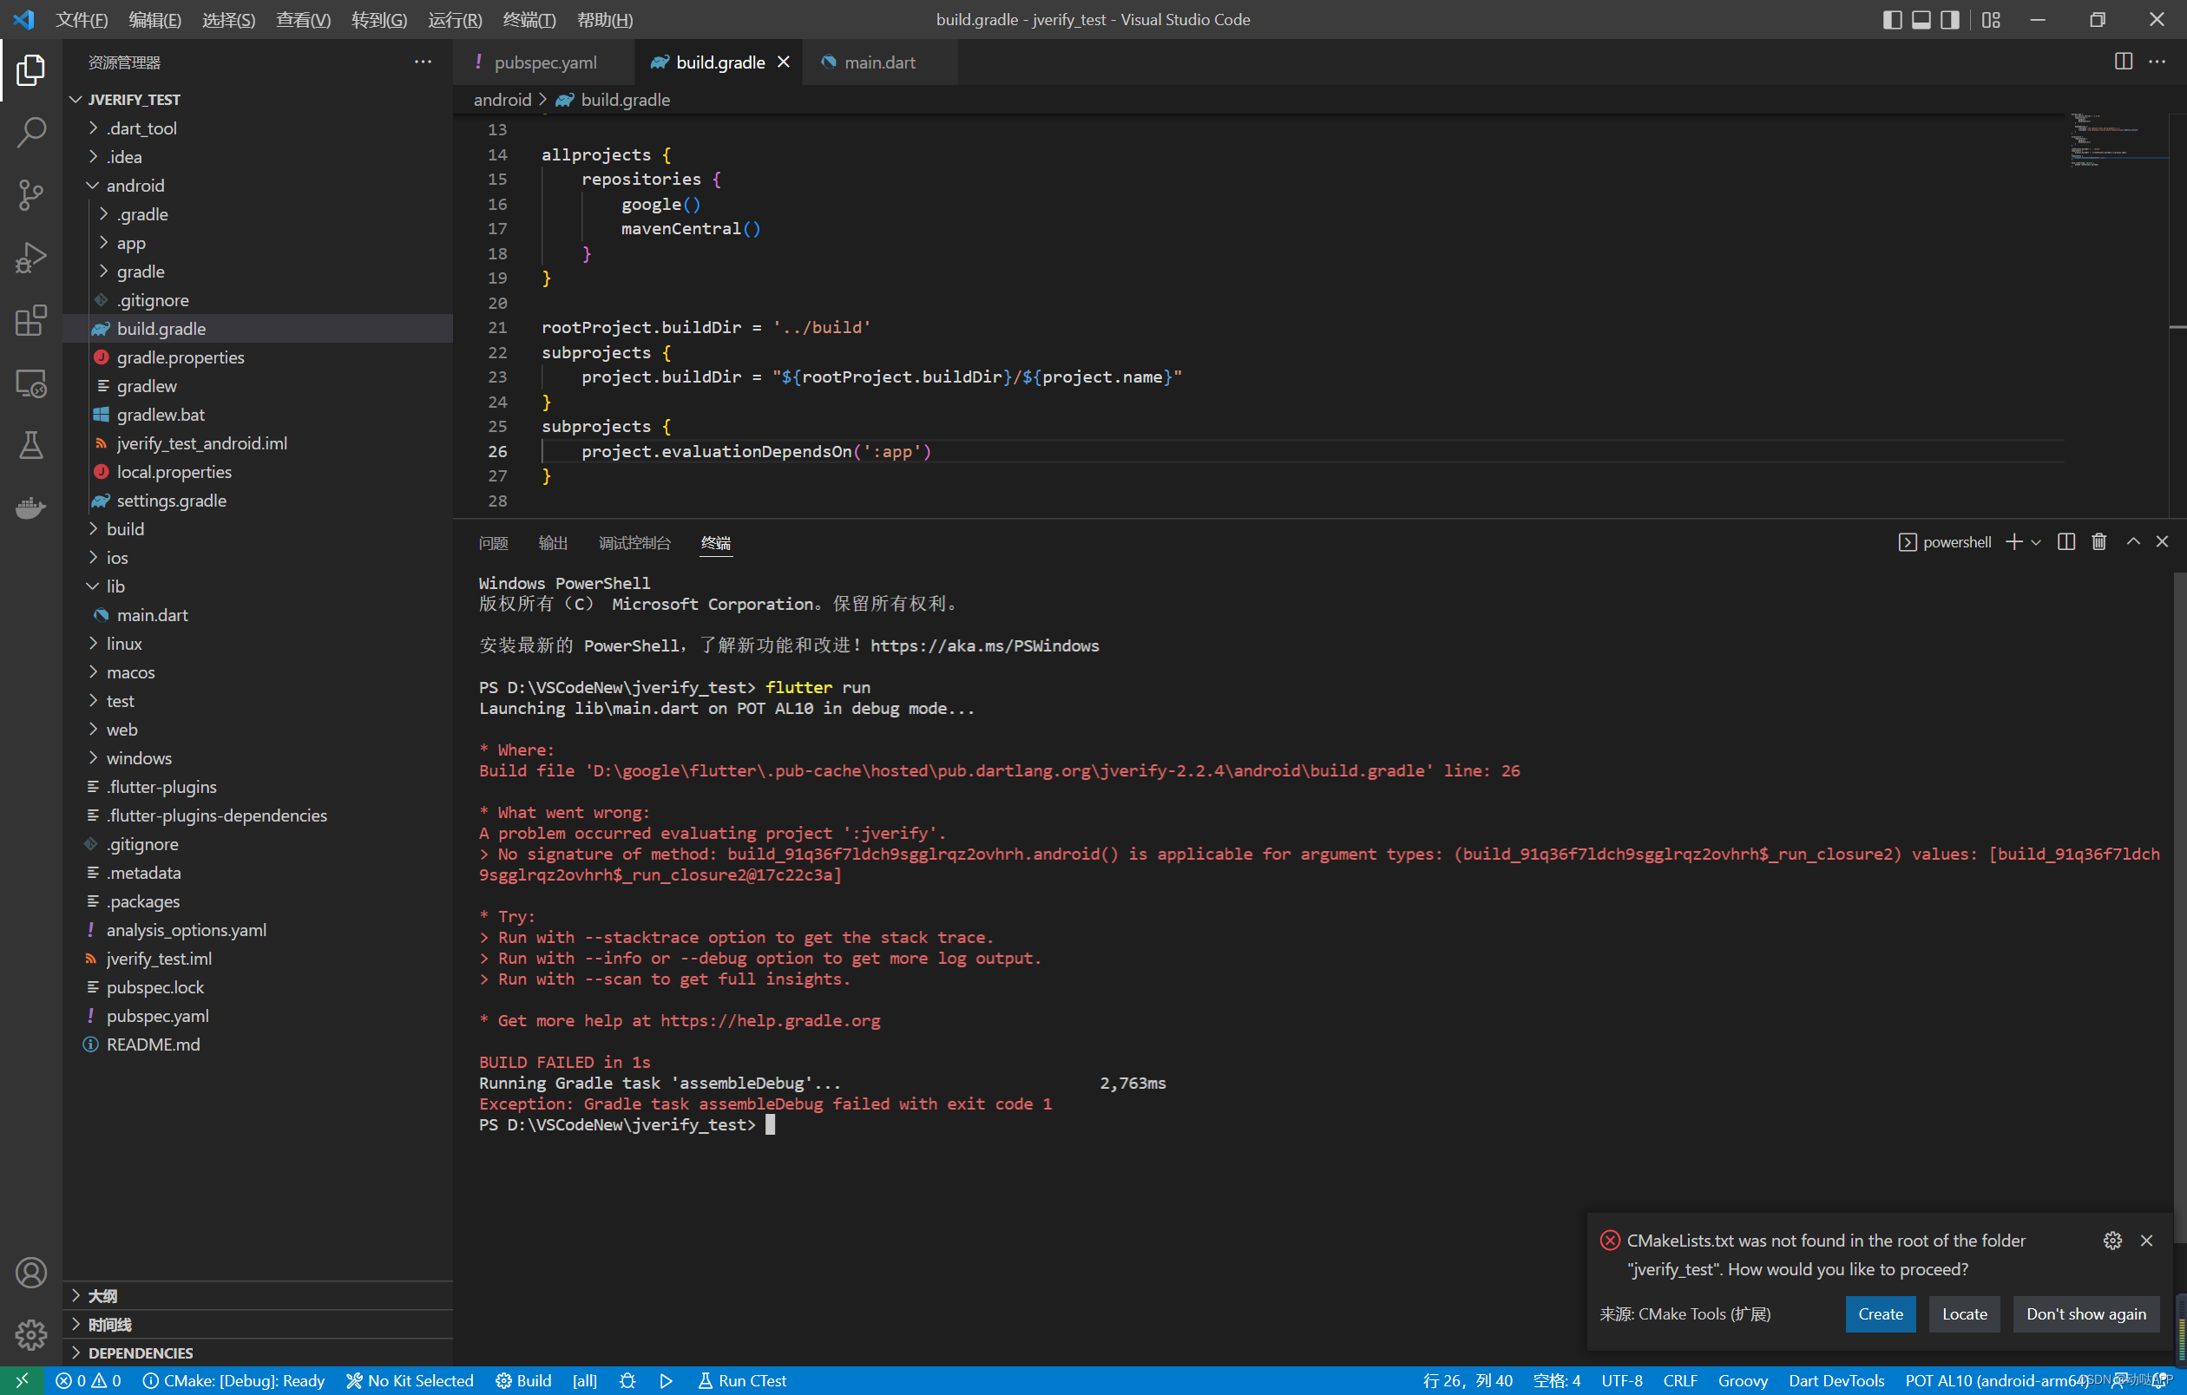Toggle the primary side bar layout button

click(1892, 20)
